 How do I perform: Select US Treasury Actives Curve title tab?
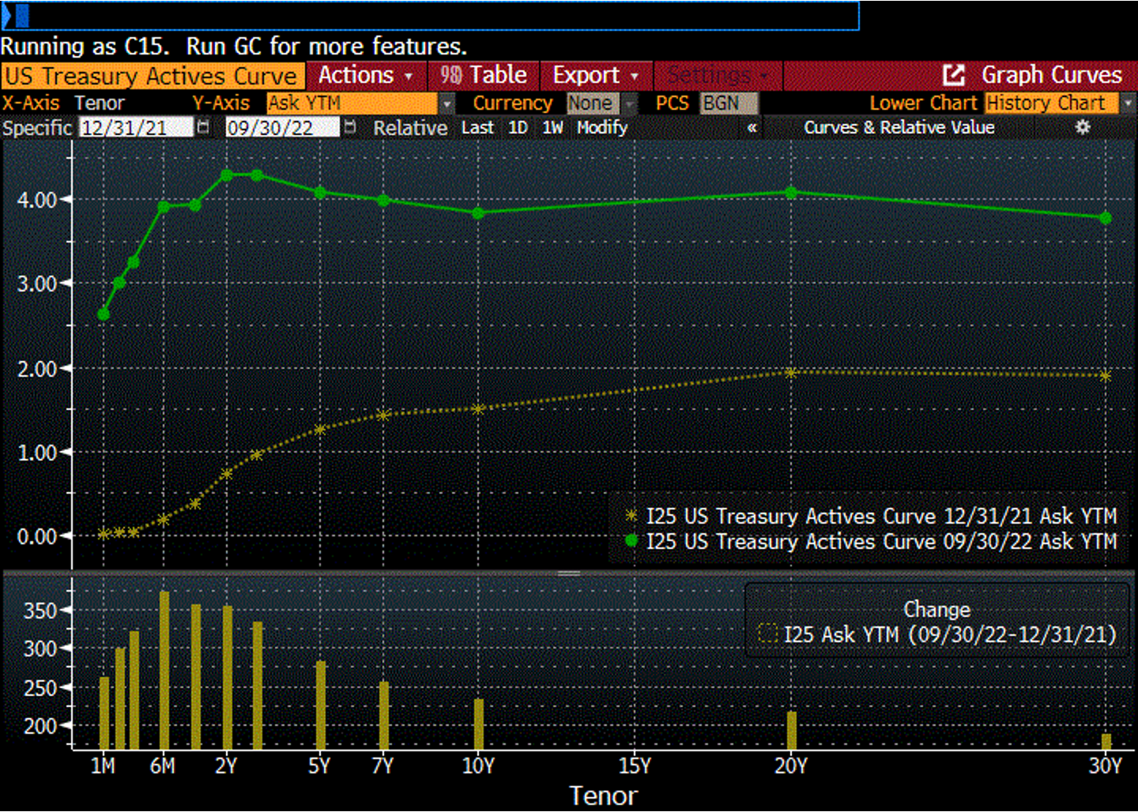click(x=153, y=76)
